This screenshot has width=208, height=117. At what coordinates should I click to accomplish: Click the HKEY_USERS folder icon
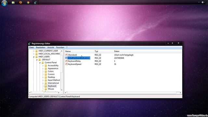36,57
